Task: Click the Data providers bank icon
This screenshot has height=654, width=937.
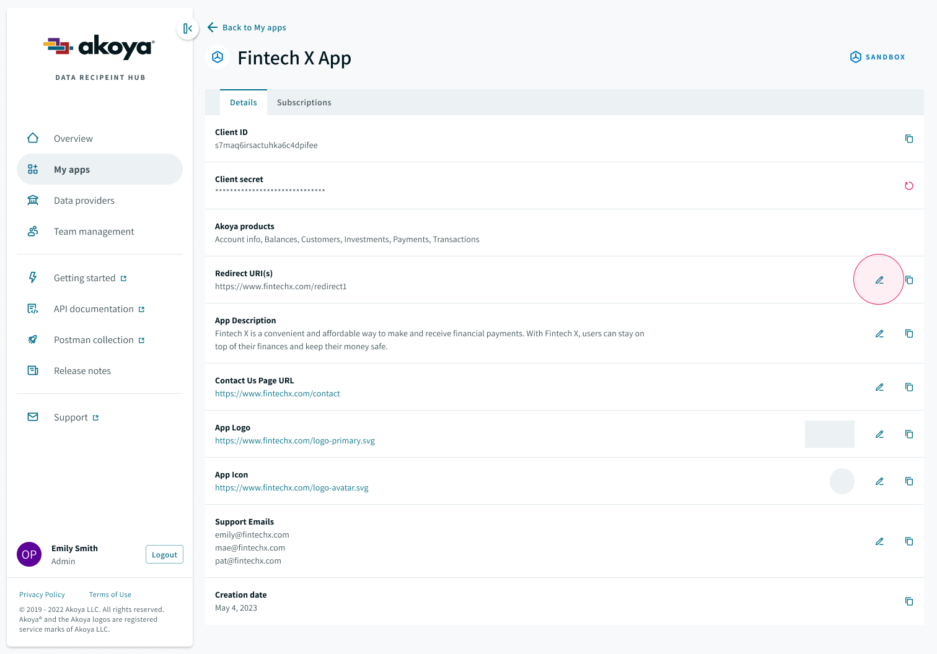Action: click(x=33, y=200)
